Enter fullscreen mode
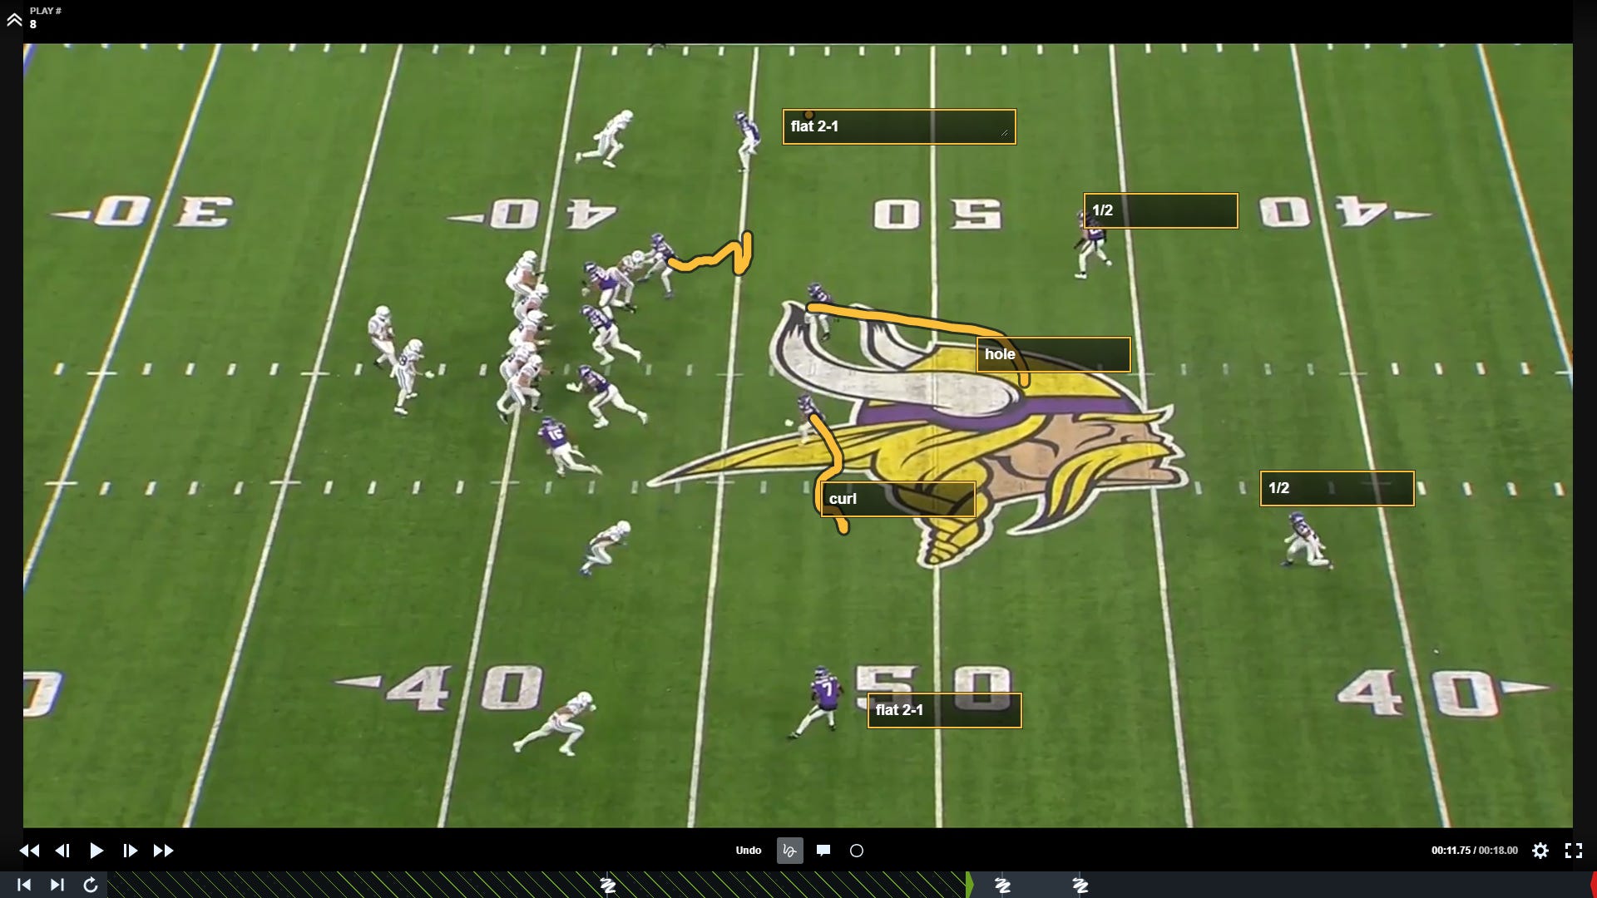1597x898 pixels. point(1574,851)
